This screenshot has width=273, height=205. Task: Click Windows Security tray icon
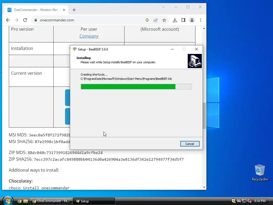click(233, 201)
